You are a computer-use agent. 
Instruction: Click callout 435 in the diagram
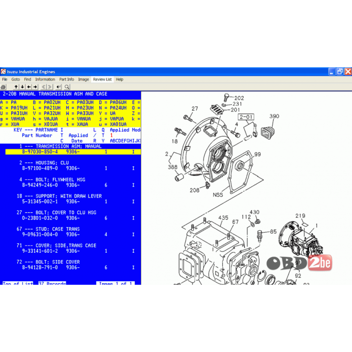tap(223, 218)
